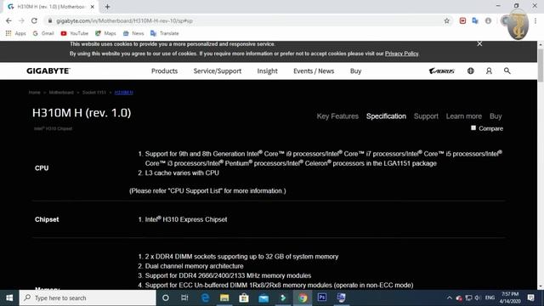
Task: Open Photoshop from taskbar
Action: click(x=322, y=297)
